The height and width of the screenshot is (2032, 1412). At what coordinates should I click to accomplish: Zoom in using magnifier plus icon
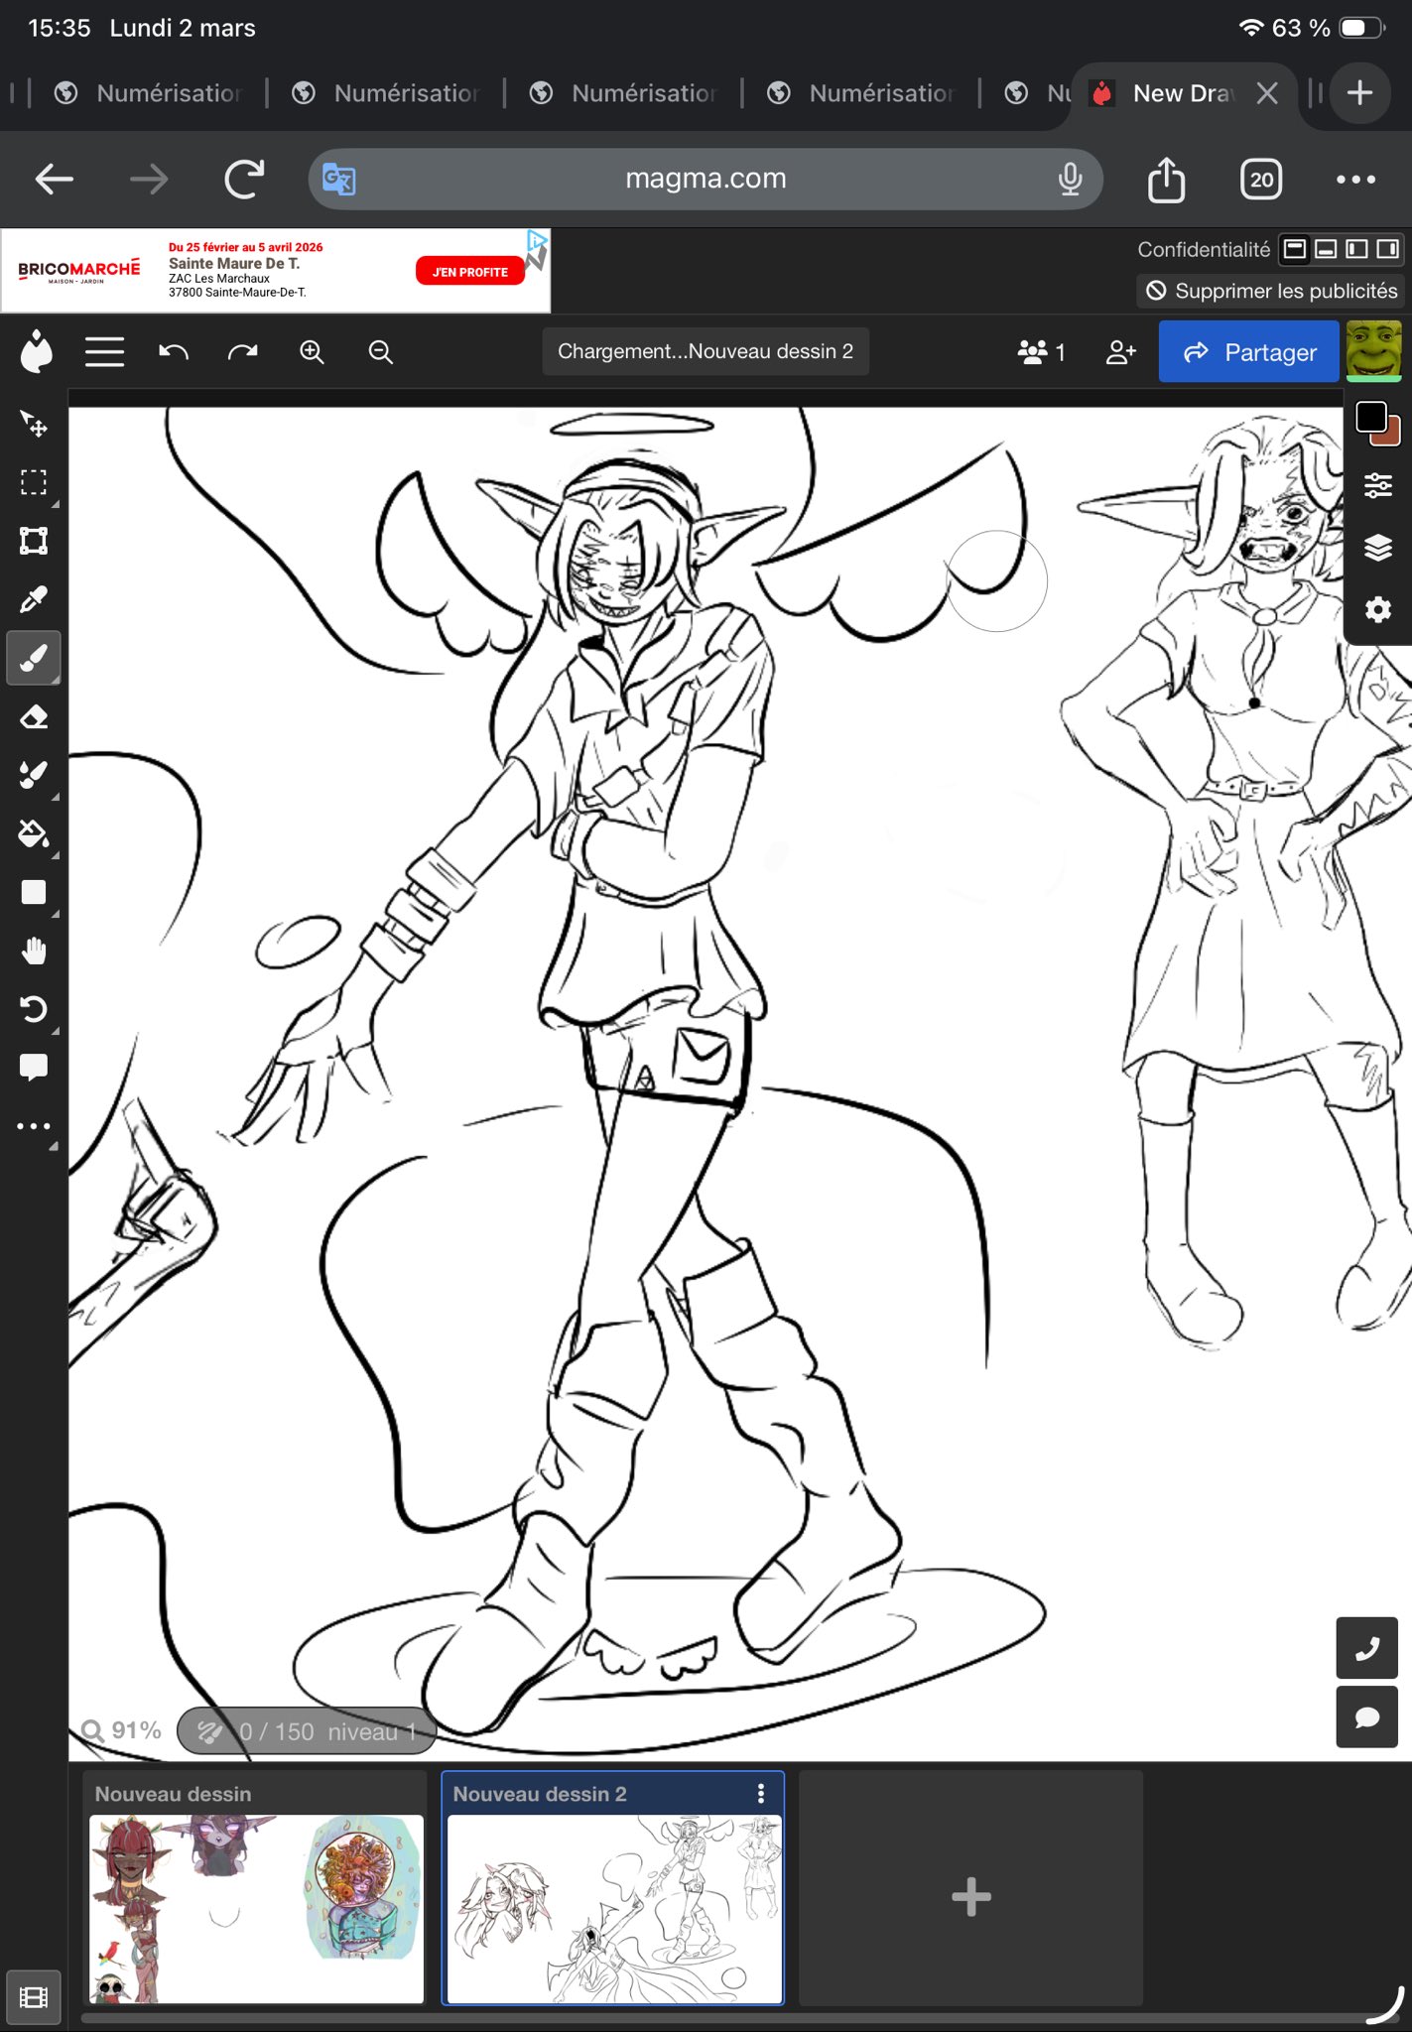[x=312, y=352]
